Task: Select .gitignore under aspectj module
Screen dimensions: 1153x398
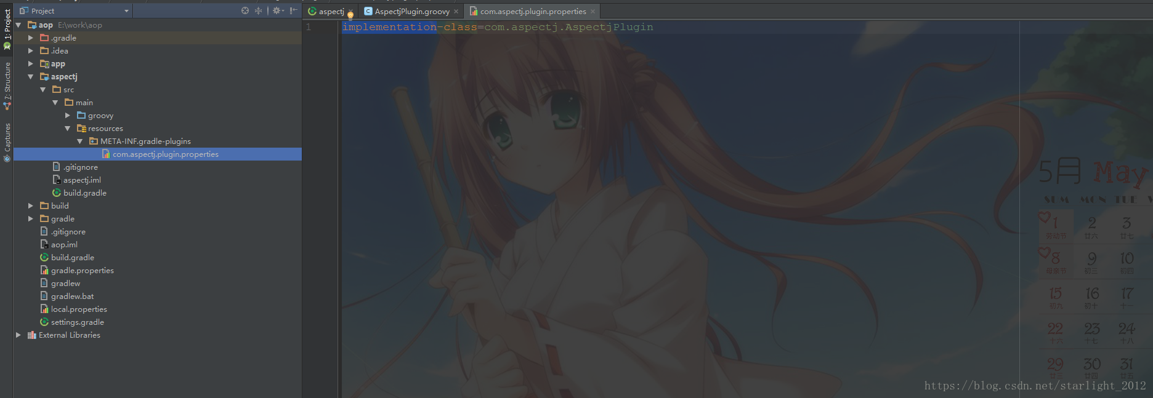Action: tap(81, 167)
